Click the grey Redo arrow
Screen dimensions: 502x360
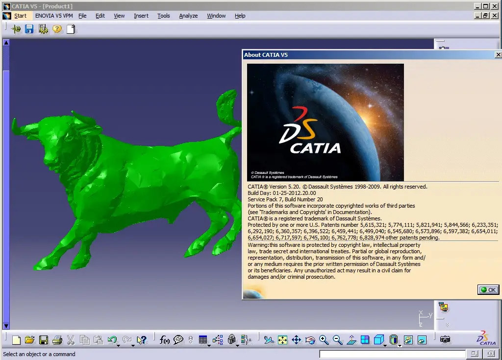coord(127,339)
